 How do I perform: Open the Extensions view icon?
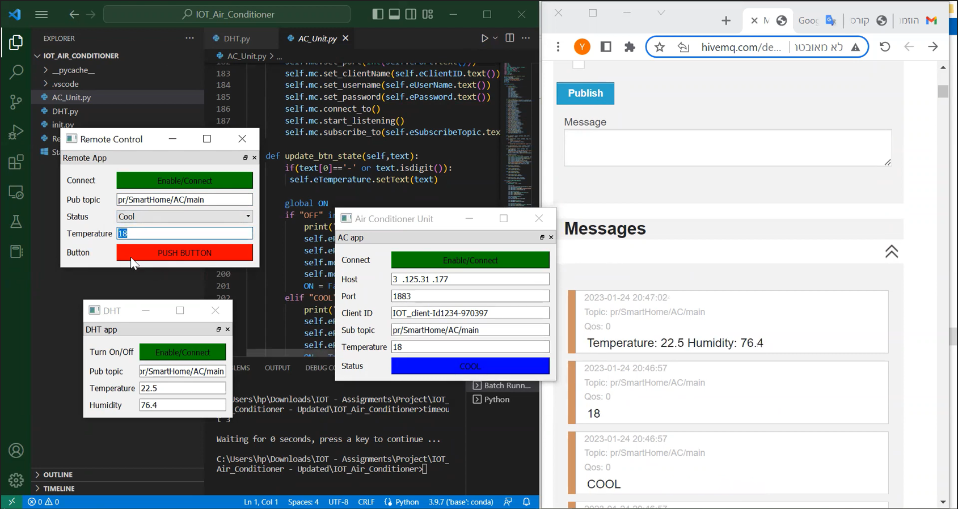16,162
